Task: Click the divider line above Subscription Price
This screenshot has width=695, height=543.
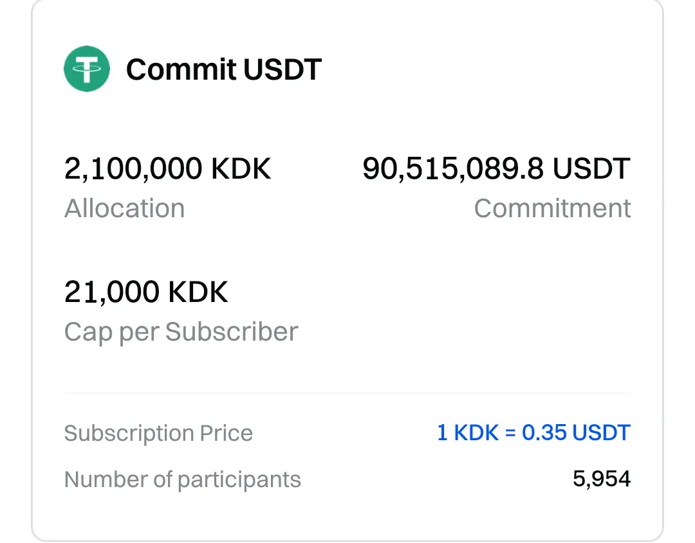Action: [x=347, y=393]
